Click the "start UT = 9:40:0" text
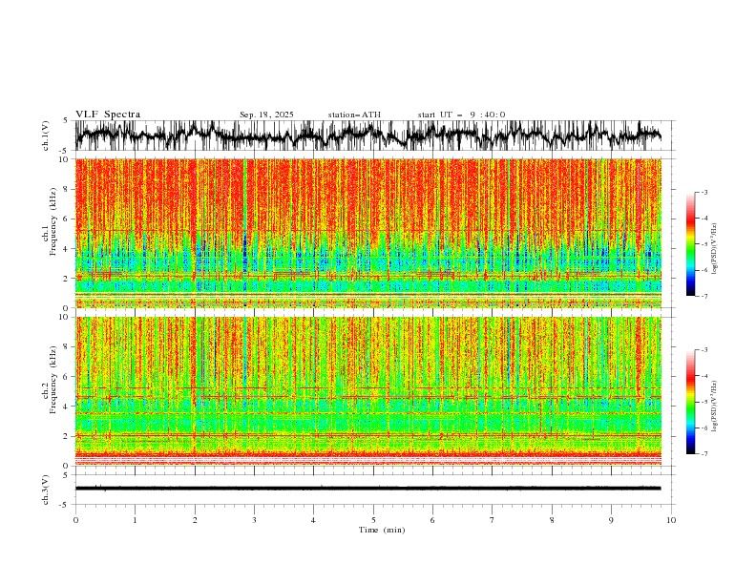 click(x=461, y=115)
